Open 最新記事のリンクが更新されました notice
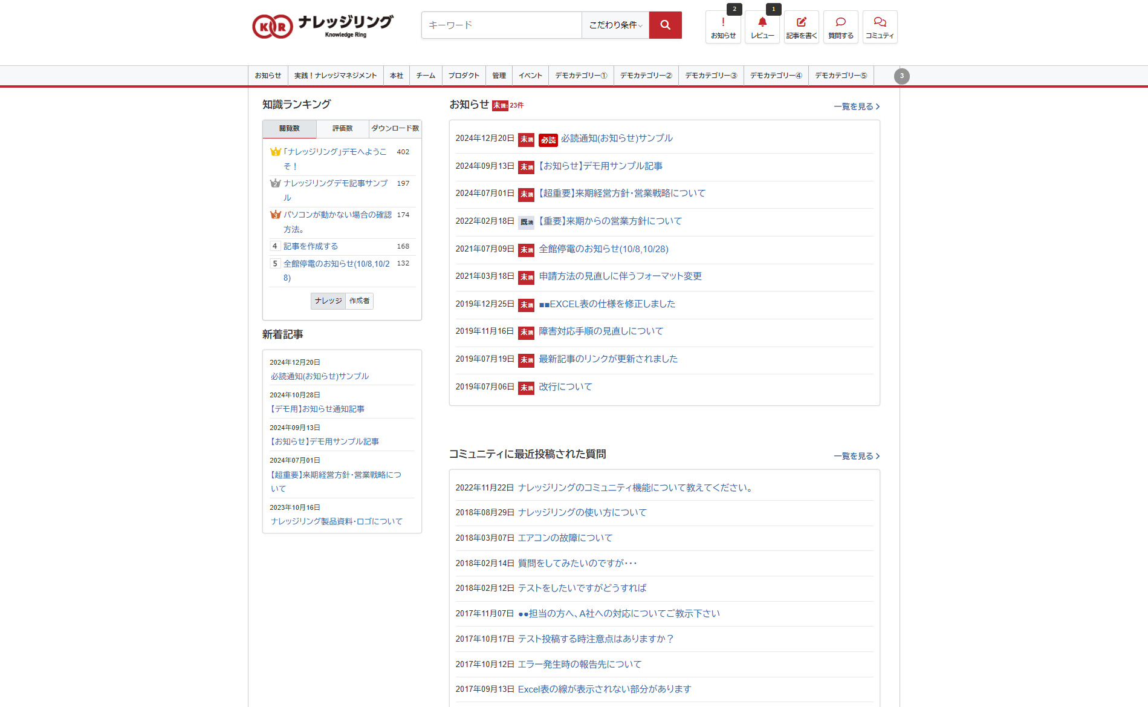The width and height of the screenshot is (1148, 707). point(608,359)
